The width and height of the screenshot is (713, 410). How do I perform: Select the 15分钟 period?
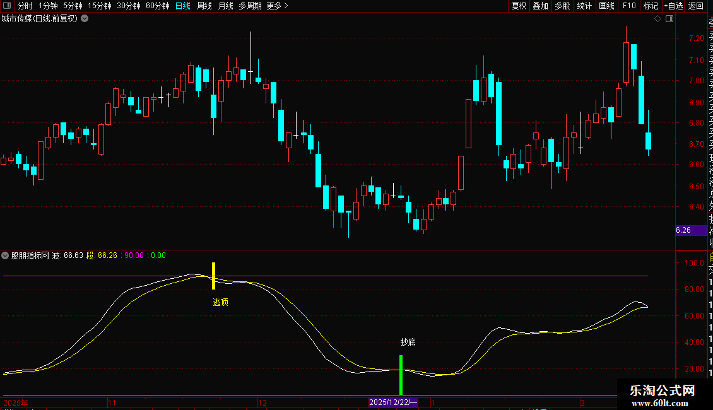100,6
